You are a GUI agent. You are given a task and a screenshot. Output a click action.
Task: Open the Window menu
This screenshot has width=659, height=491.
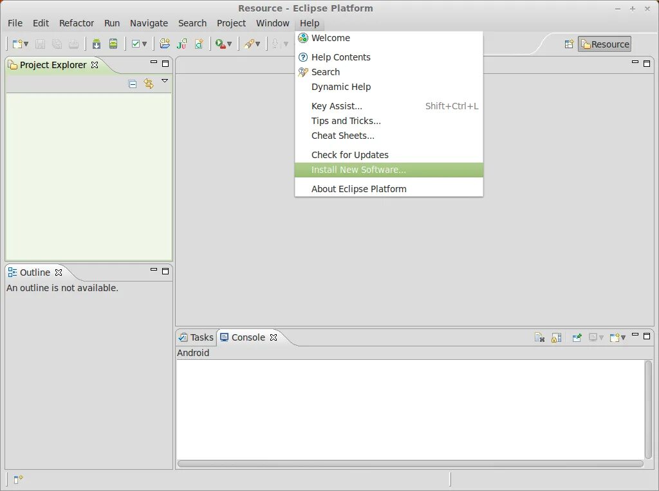click(x=273, y=23)
